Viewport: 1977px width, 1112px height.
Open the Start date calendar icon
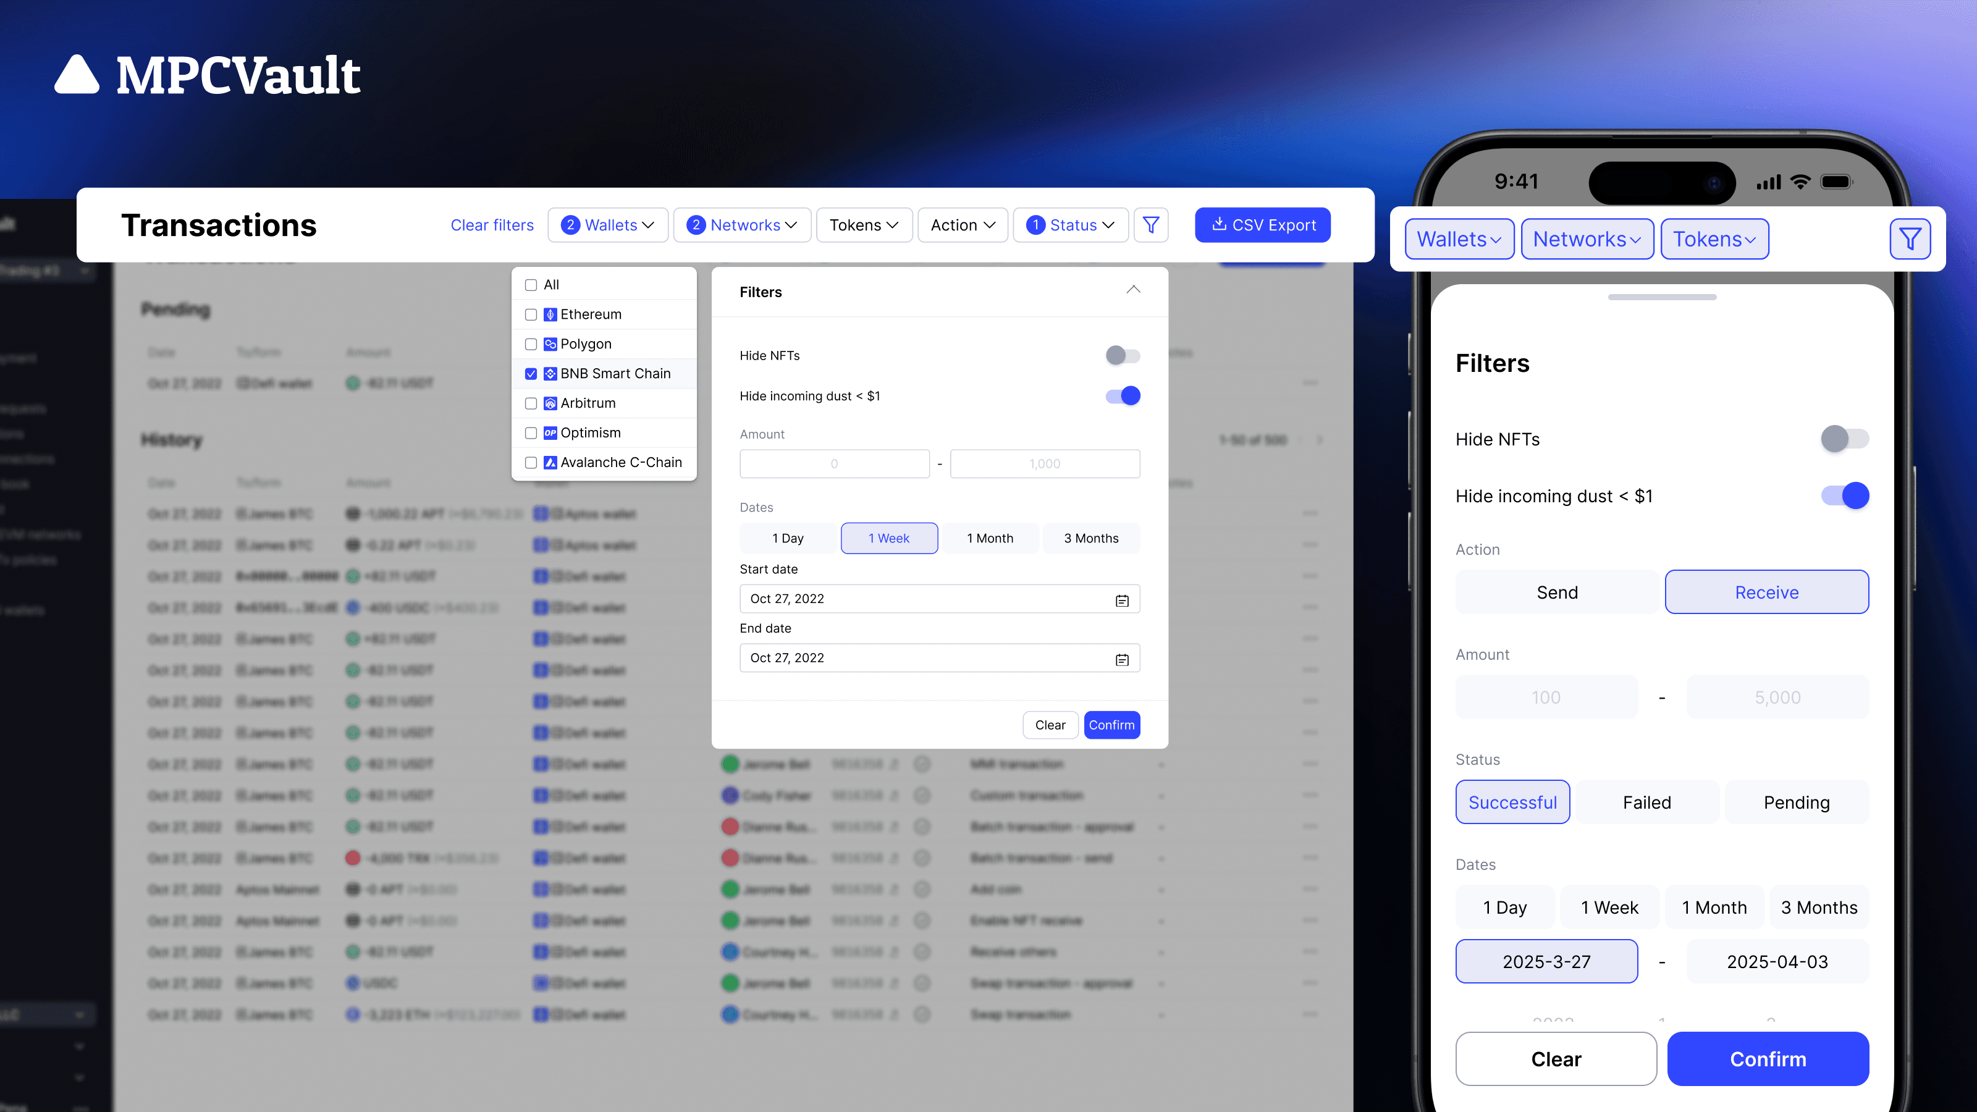(x=1121, y=599)
